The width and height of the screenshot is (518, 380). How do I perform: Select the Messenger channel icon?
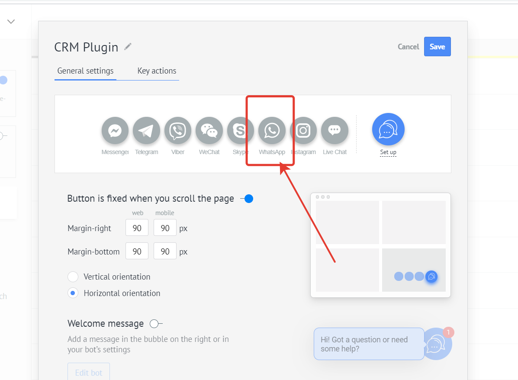[115, 131]
